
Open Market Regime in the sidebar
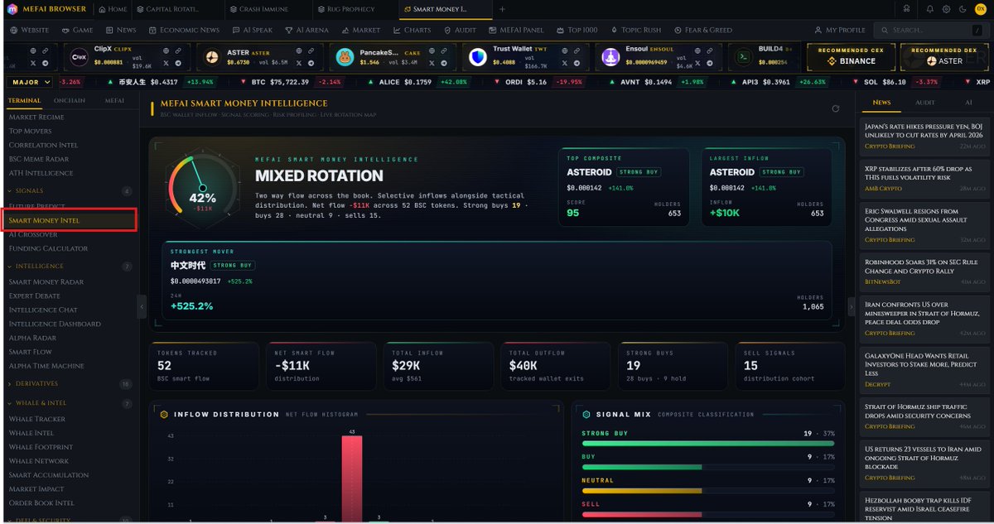tap(36, 117)
